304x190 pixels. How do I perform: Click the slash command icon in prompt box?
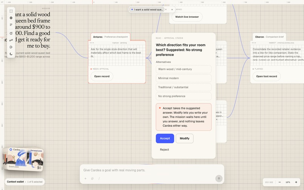point(99,179)
